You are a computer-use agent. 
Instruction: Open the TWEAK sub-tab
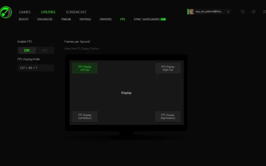[x=66, y=19]
